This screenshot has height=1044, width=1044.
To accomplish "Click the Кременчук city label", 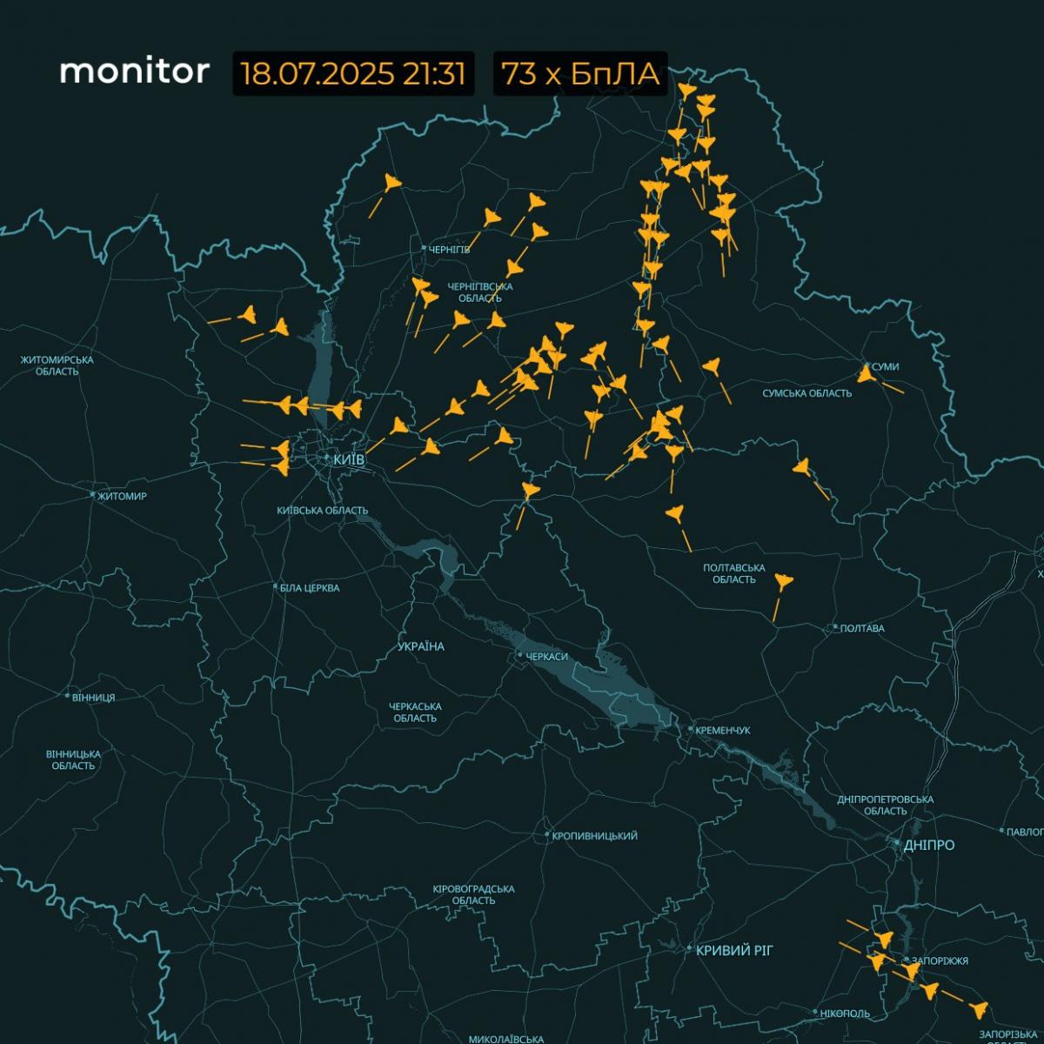I will pyautogui.click(x=723, y=731).
